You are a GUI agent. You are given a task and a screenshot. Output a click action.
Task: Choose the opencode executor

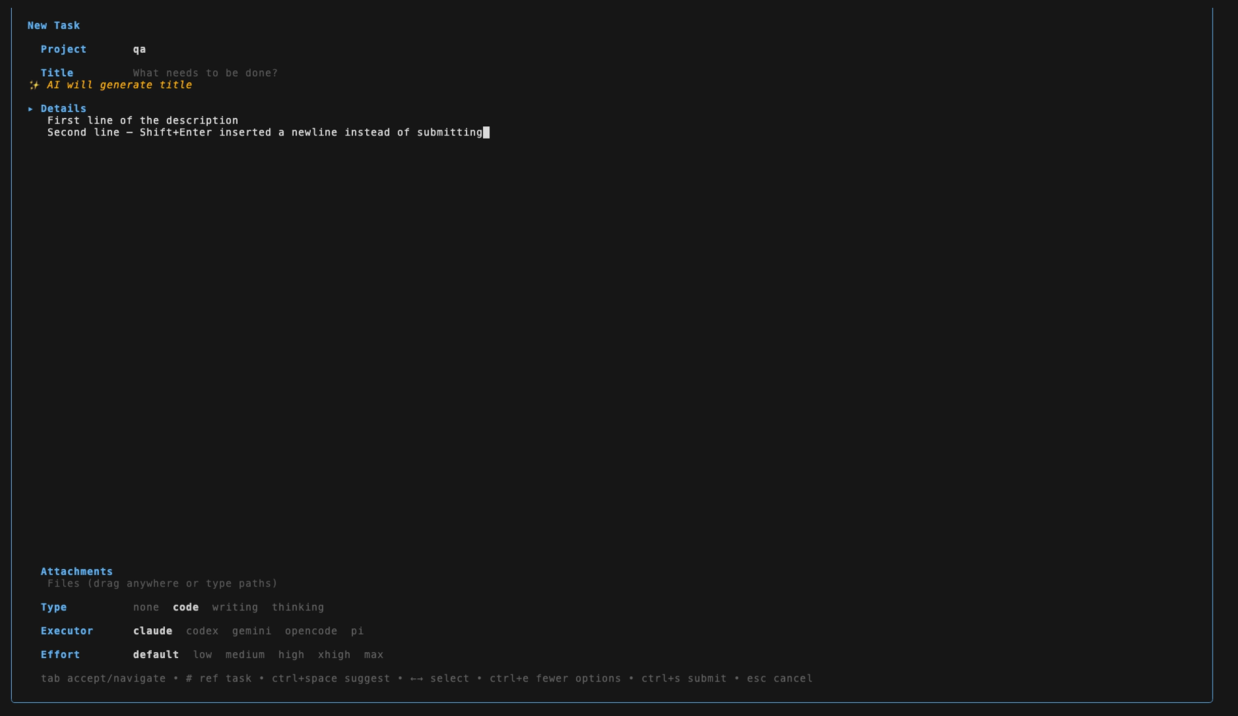click(311, 631)
